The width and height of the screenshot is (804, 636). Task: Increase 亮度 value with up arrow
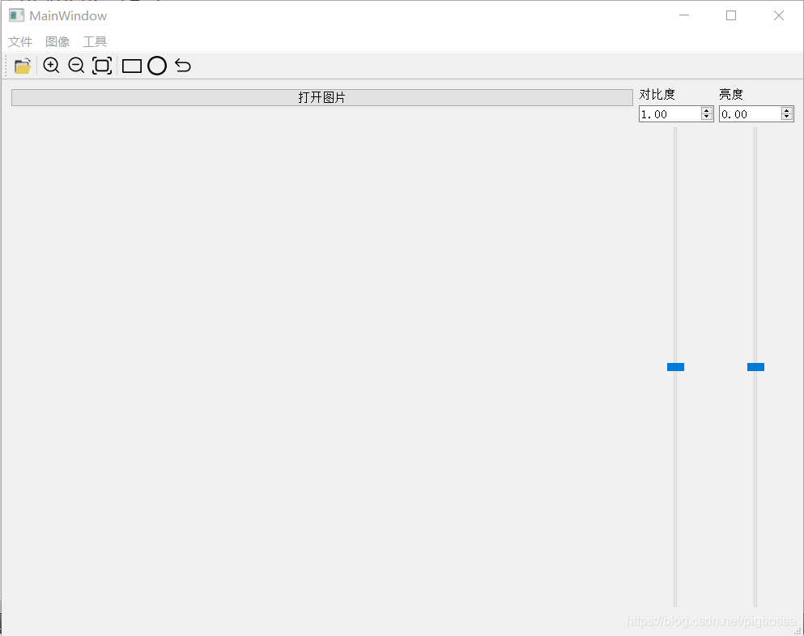(786, 111)
